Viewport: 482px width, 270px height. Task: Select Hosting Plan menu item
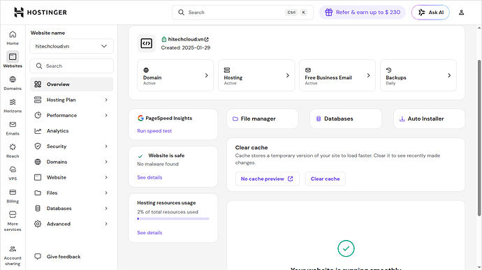coord(72,100)
